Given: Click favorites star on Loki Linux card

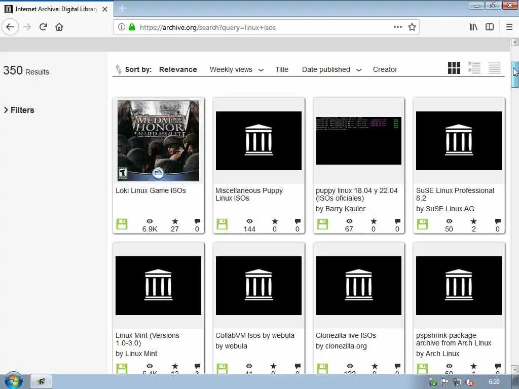Looking at the screenshot, I should 175,221.
